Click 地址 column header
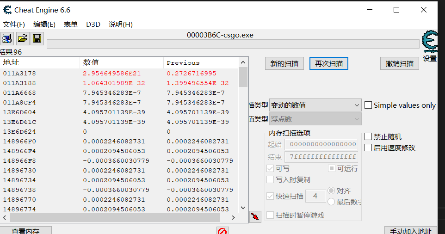 click(x=40, y=63)
